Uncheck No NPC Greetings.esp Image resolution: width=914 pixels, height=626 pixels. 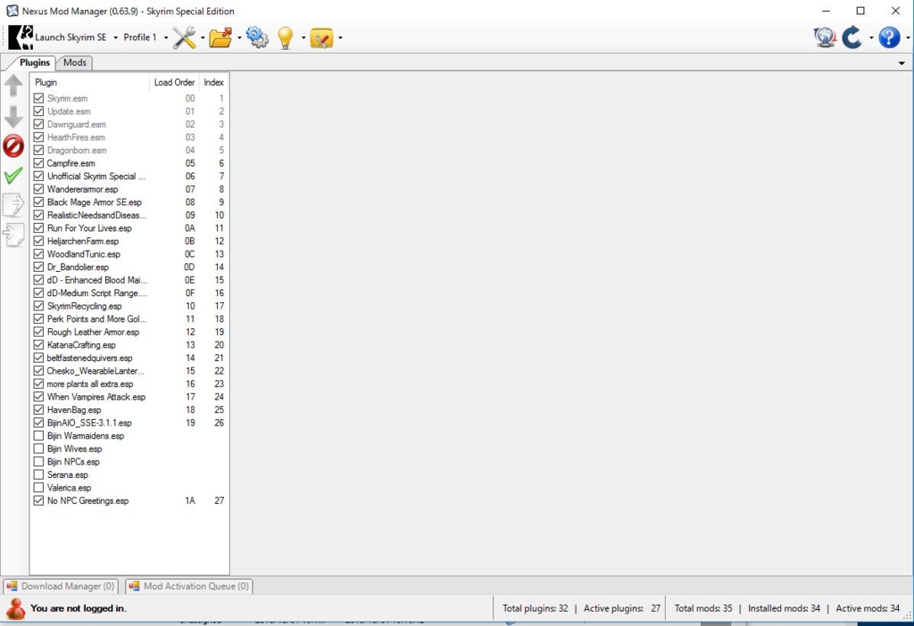pos(38,501)
